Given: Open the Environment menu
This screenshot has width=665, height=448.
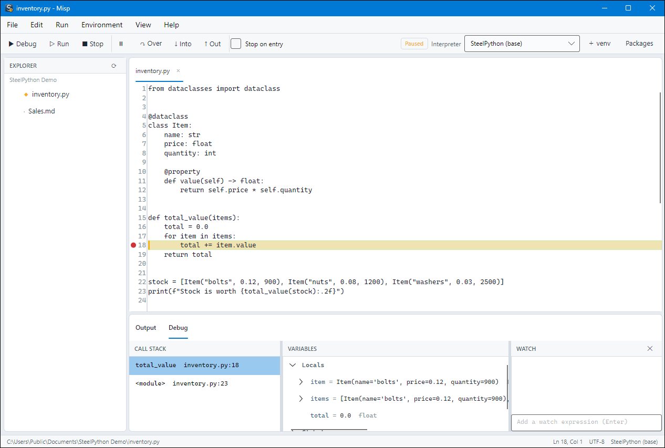Looking at the screenshot, I should (x=102, y=25).
